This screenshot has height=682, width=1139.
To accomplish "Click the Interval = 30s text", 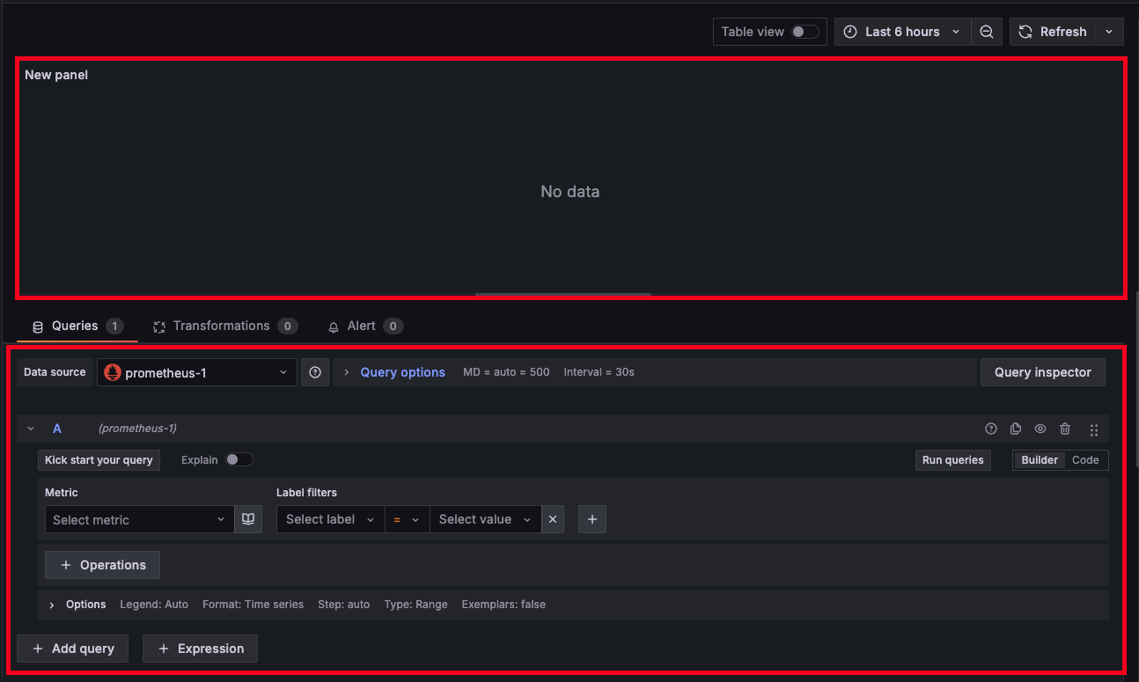I will click(599, 372).
